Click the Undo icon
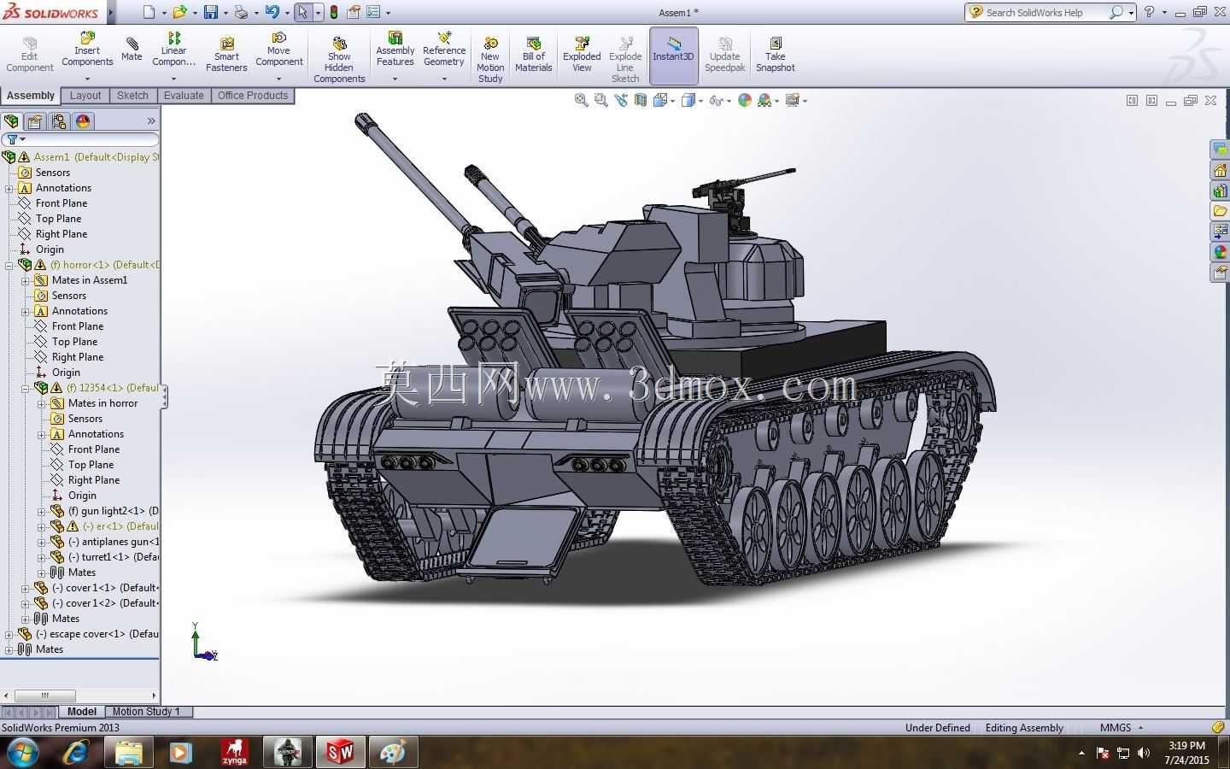The height and width of the screenshot is (769, 1230). [x=272, y=12]
